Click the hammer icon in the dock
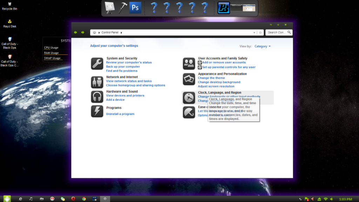Viewport: 359px width, 202px height. click(123, 8)
